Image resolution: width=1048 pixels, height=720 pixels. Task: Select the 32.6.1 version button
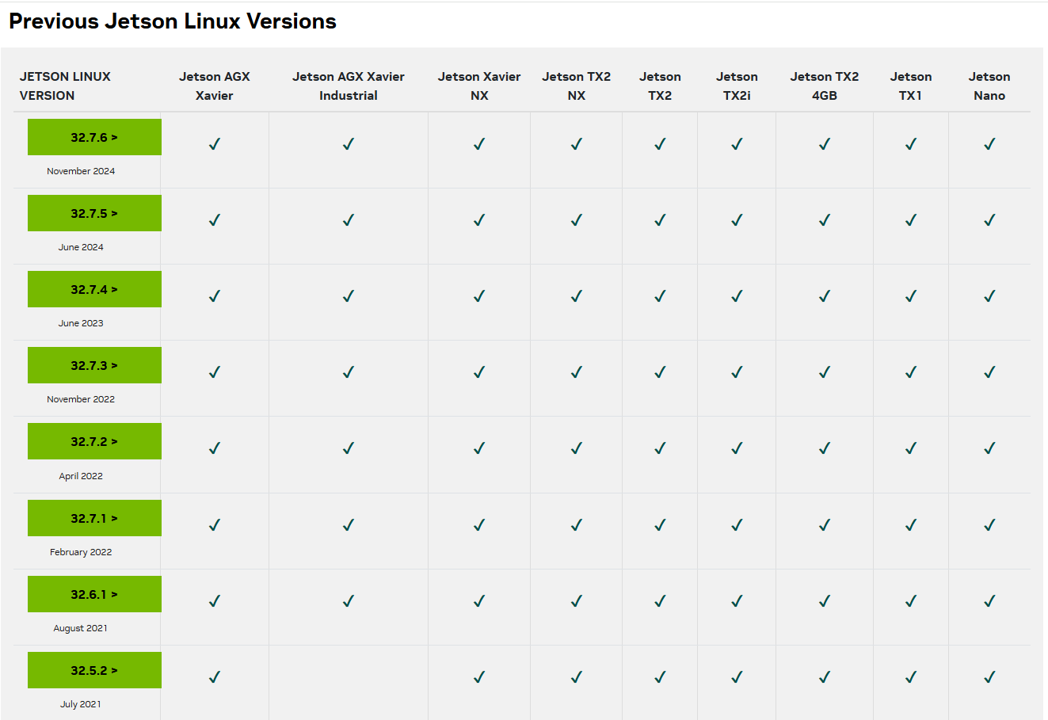(x=94, y=594)
